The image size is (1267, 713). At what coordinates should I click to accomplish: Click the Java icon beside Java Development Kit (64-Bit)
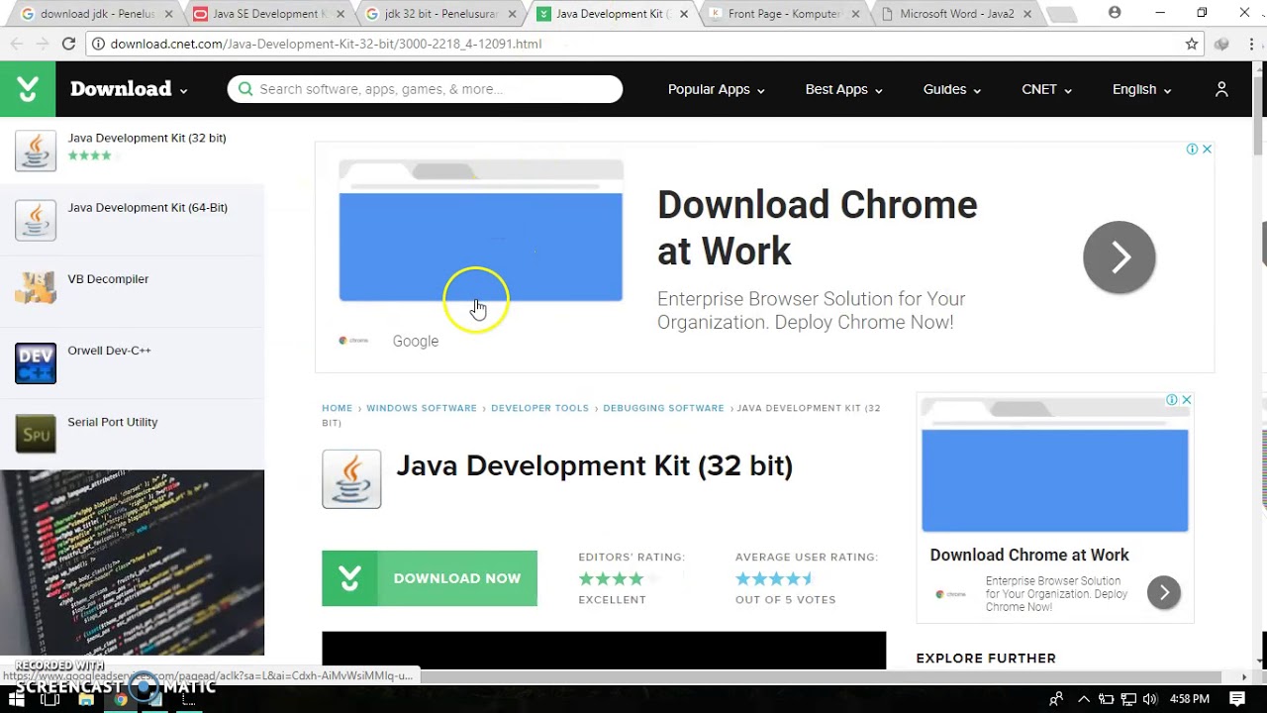(x=36, y=220)
